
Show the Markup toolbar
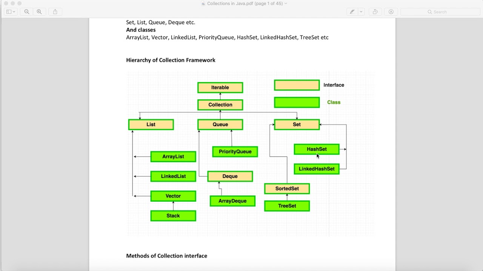tap(391, 12)
